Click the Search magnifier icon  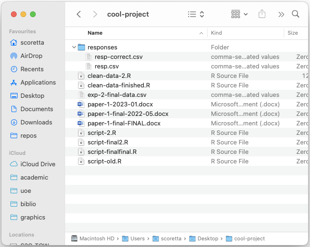click(x=296, y=14)
